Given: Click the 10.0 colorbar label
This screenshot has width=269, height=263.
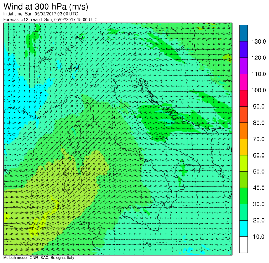Looking at the screenshot, I should pos(259,236).
